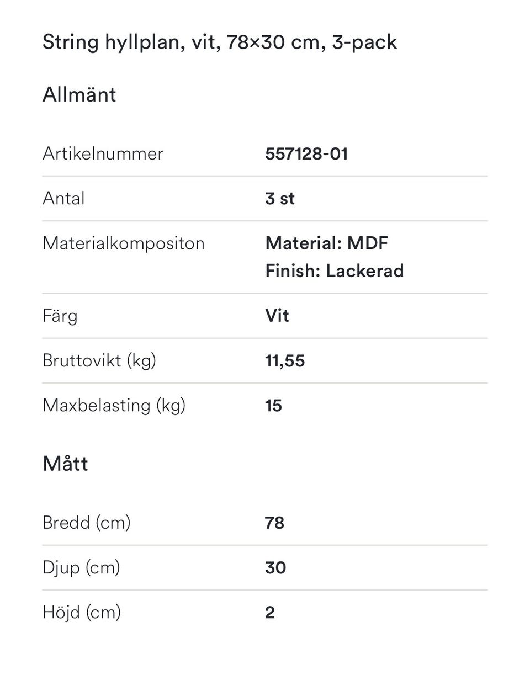Select the value 3 st
The width and height of the screenshot is (530, 675).
[279, 198]
